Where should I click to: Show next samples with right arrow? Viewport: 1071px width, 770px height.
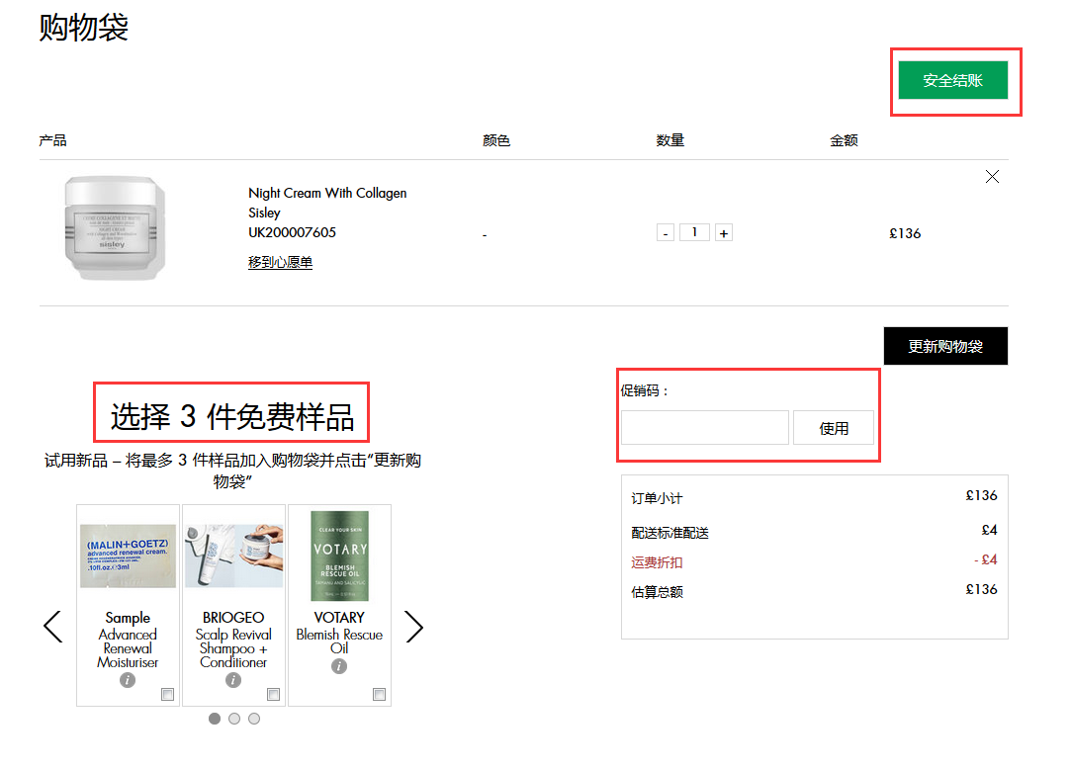(x=414, y=627)
